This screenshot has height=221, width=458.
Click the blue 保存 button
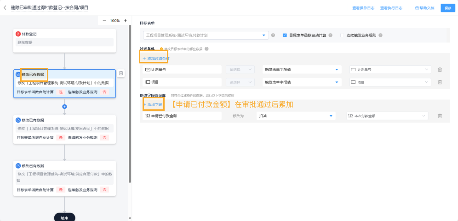448,8
